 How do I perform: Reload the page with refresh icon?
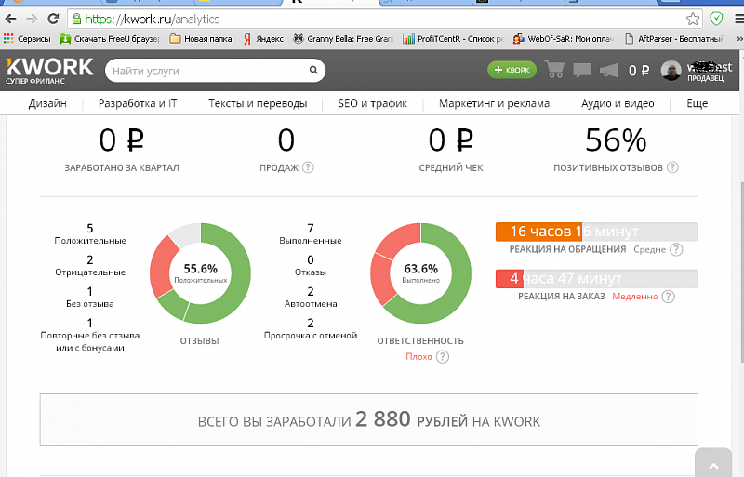[53, 19]
